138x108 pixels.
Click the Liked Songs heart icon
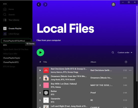pyautogui.click(x=5, y=34)
